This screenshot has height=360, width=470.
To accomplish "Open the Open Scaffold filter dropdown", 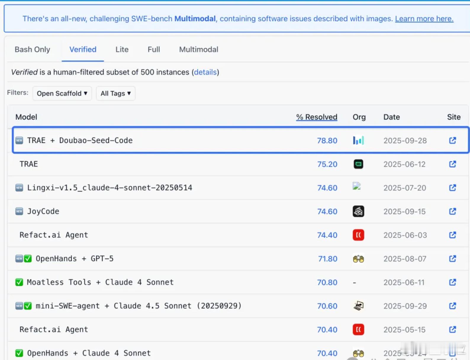I will point(62,93).
